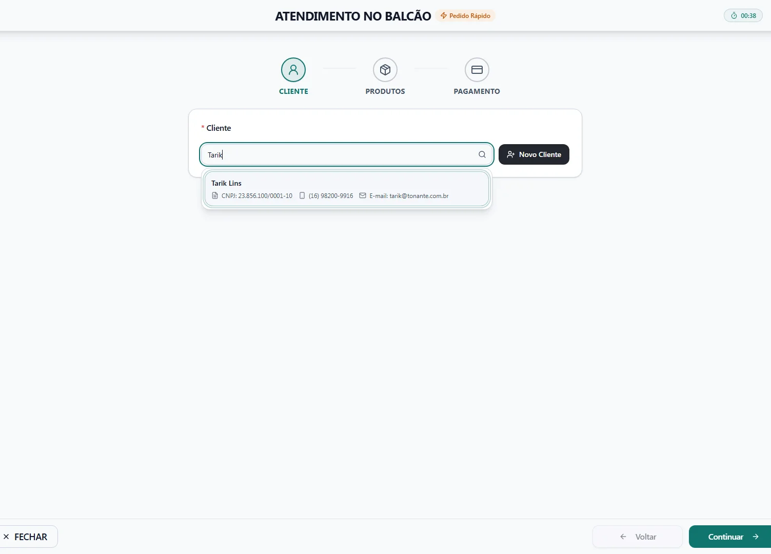Click the CLIENTE step label
Image resolution: width=771 pixels, height=554 pixels.
pyautogui.click(x=293, y=91)
